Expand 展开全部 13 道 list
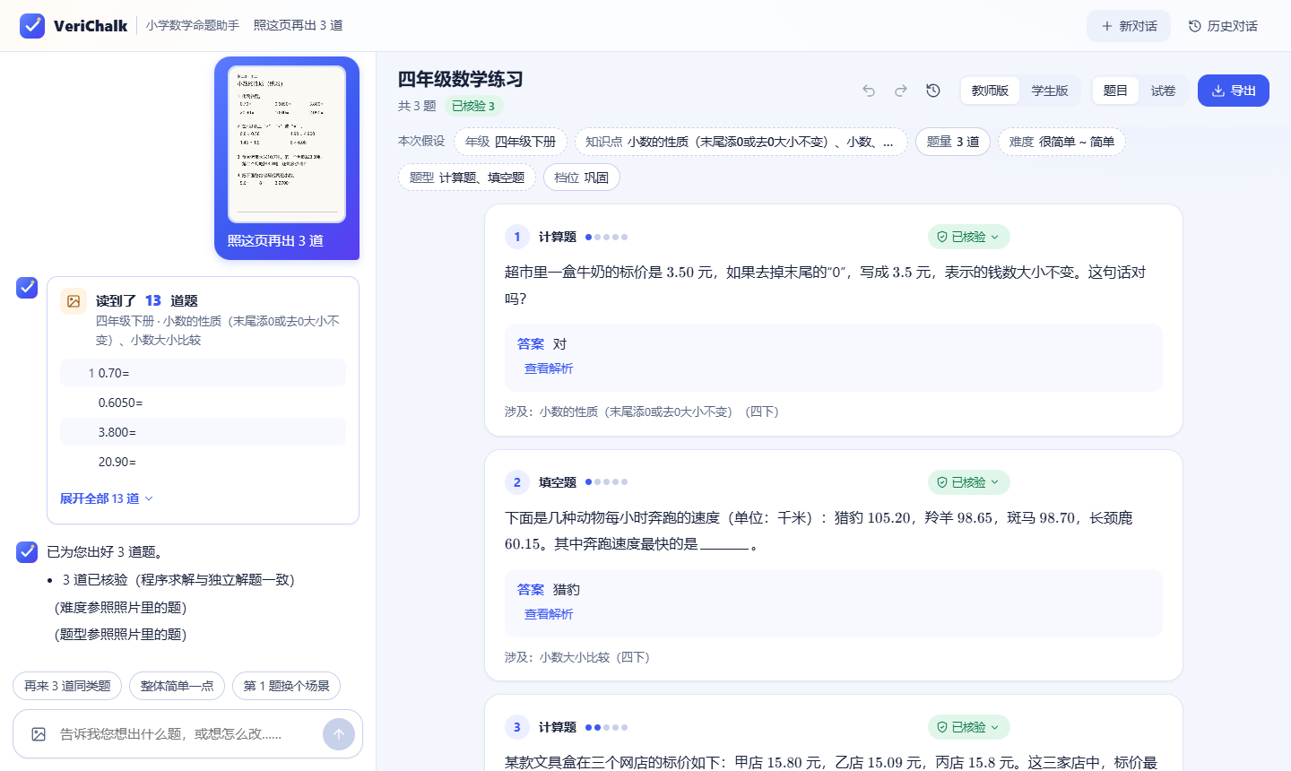Viewport: 1291px width, 771px height. [x=107, y=498]
